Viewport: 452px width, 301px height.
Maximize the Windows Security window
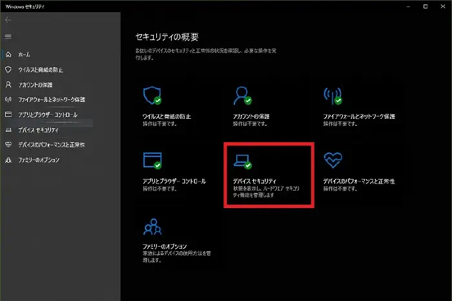point(426,6)
